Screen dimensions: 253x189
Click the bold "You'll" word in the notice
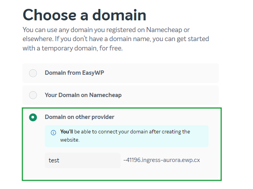pos(66,131)
